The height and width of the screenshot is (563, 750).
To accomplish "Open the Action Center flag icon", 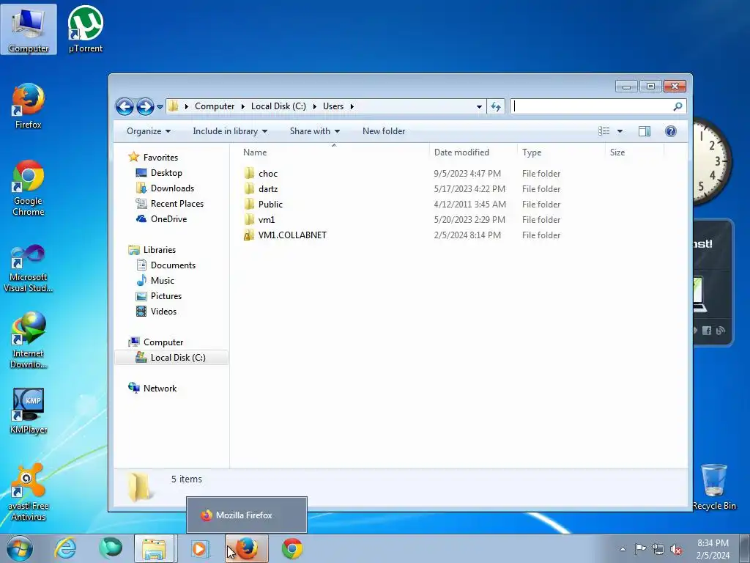I will pyautogui.click(x=640, y=548).
